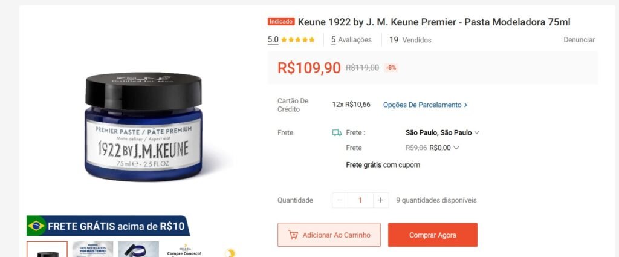
Task: Click the quantity input field
Action: coord(360,200)
